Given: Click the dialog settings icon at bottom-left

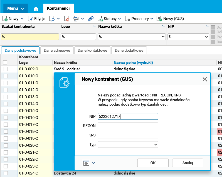Looking at the screenshot, I should coord(86,163).
